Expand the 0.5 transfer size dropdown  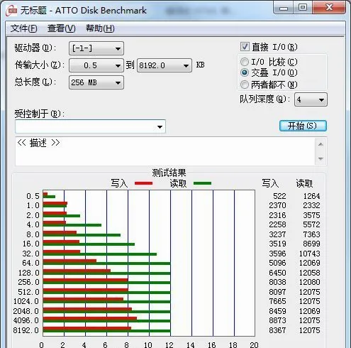point(96,65)
